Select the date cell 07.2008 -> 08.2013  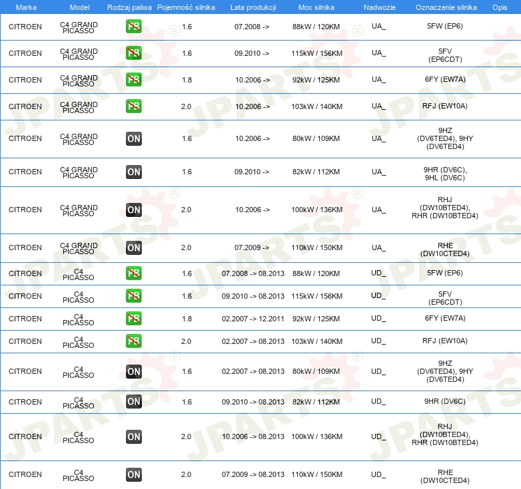pos(253,273)
